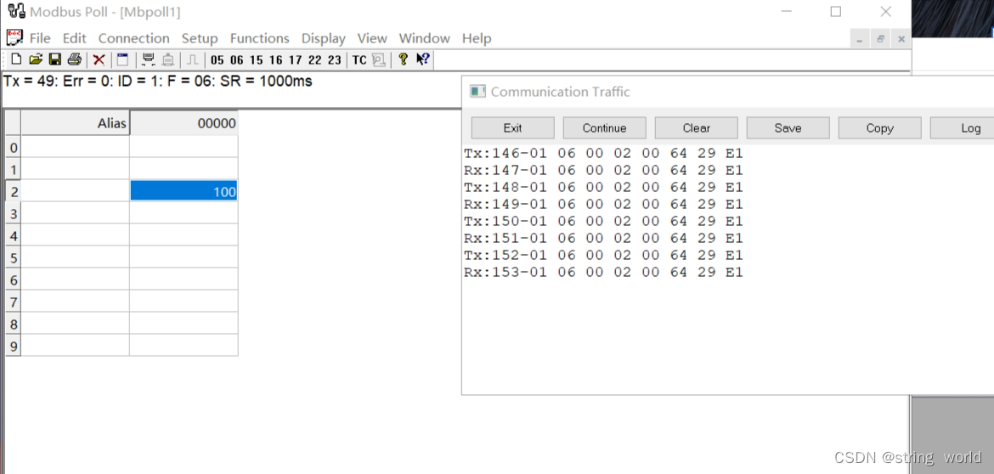Screen dimensions: 994x474
Task: Click Communication Traffic window icon
Action: coord(477,91)
